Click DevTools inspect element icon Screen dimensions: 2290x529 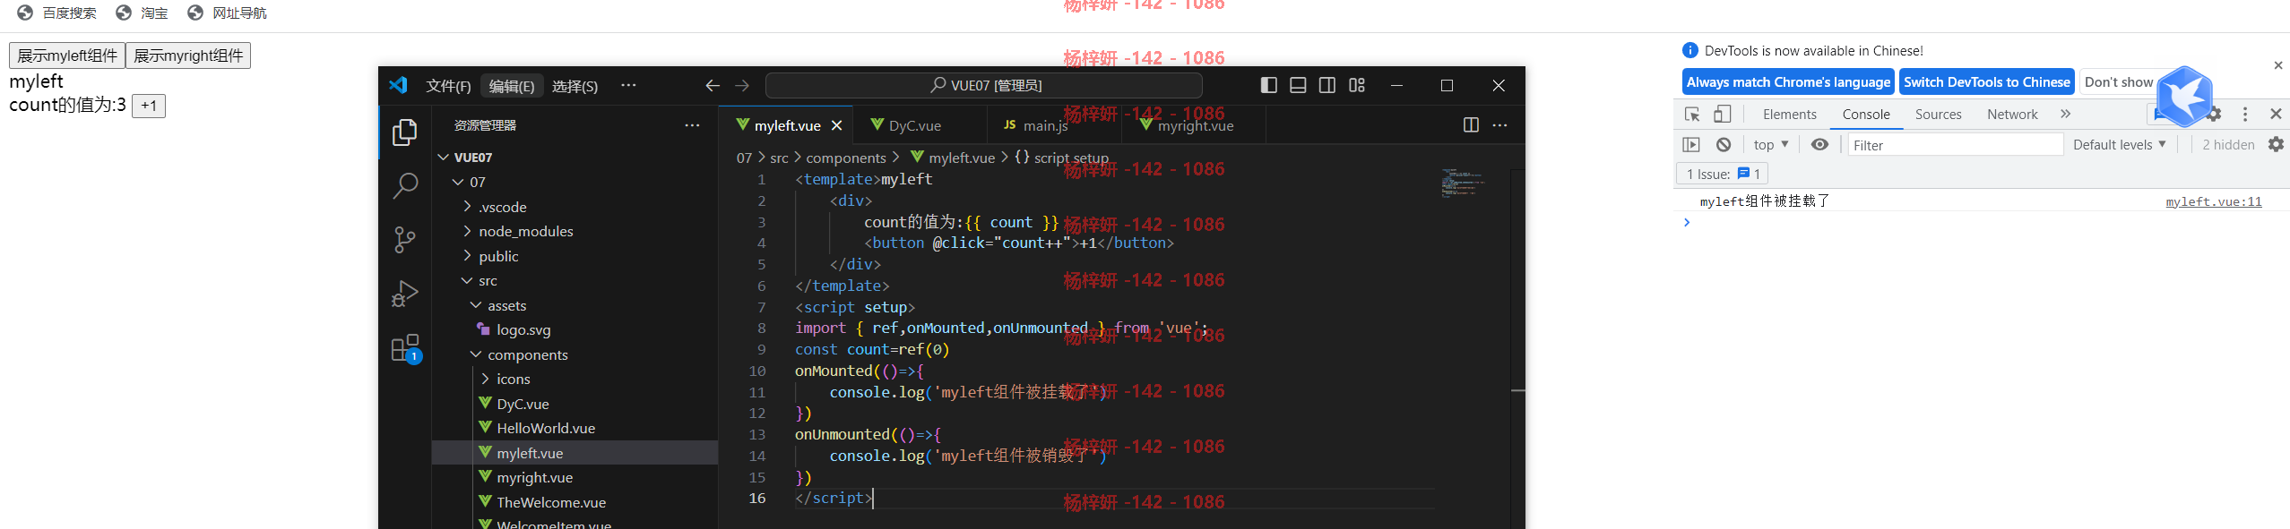pos(1692,114)
